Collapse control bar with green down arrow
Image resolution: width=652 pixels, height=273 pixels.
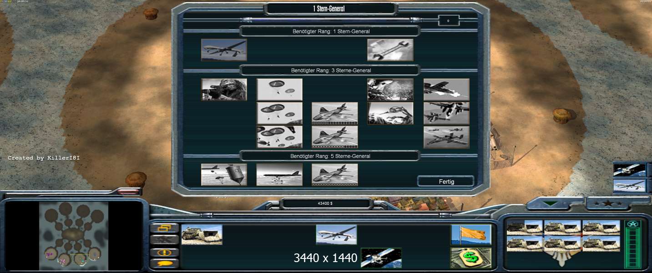550,203
